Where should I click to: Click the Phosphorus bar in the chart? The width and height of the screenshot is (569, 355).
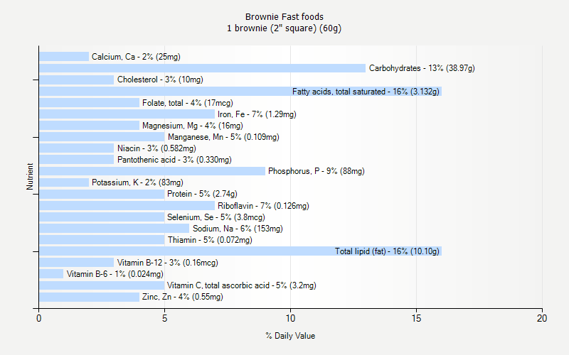[152, 171]
